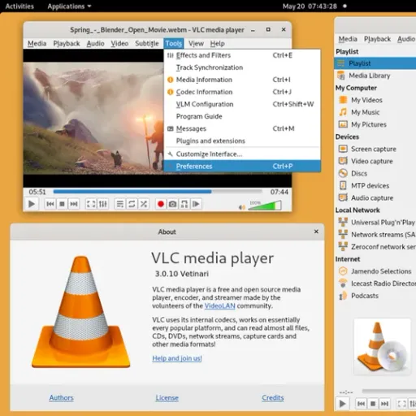Open Program Guide
The width and height of the screenshot is (416, 416).
242,116
